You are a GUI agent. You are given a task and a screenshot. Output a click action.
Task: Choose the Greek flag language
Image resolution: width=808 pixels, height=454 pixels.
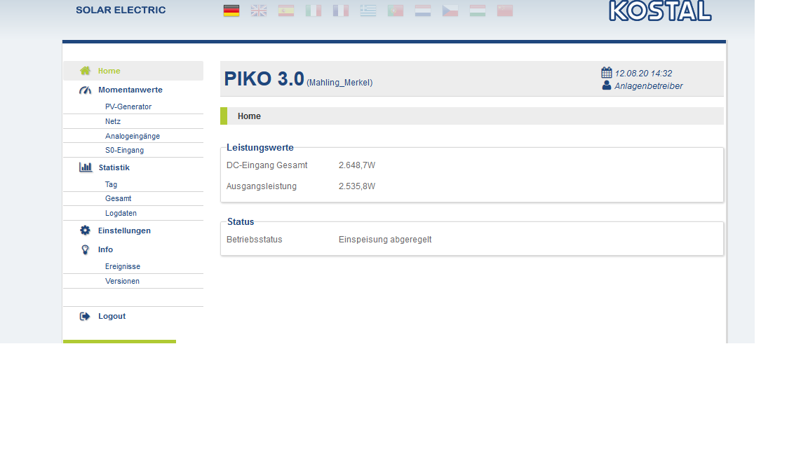[x=368, y=11]
